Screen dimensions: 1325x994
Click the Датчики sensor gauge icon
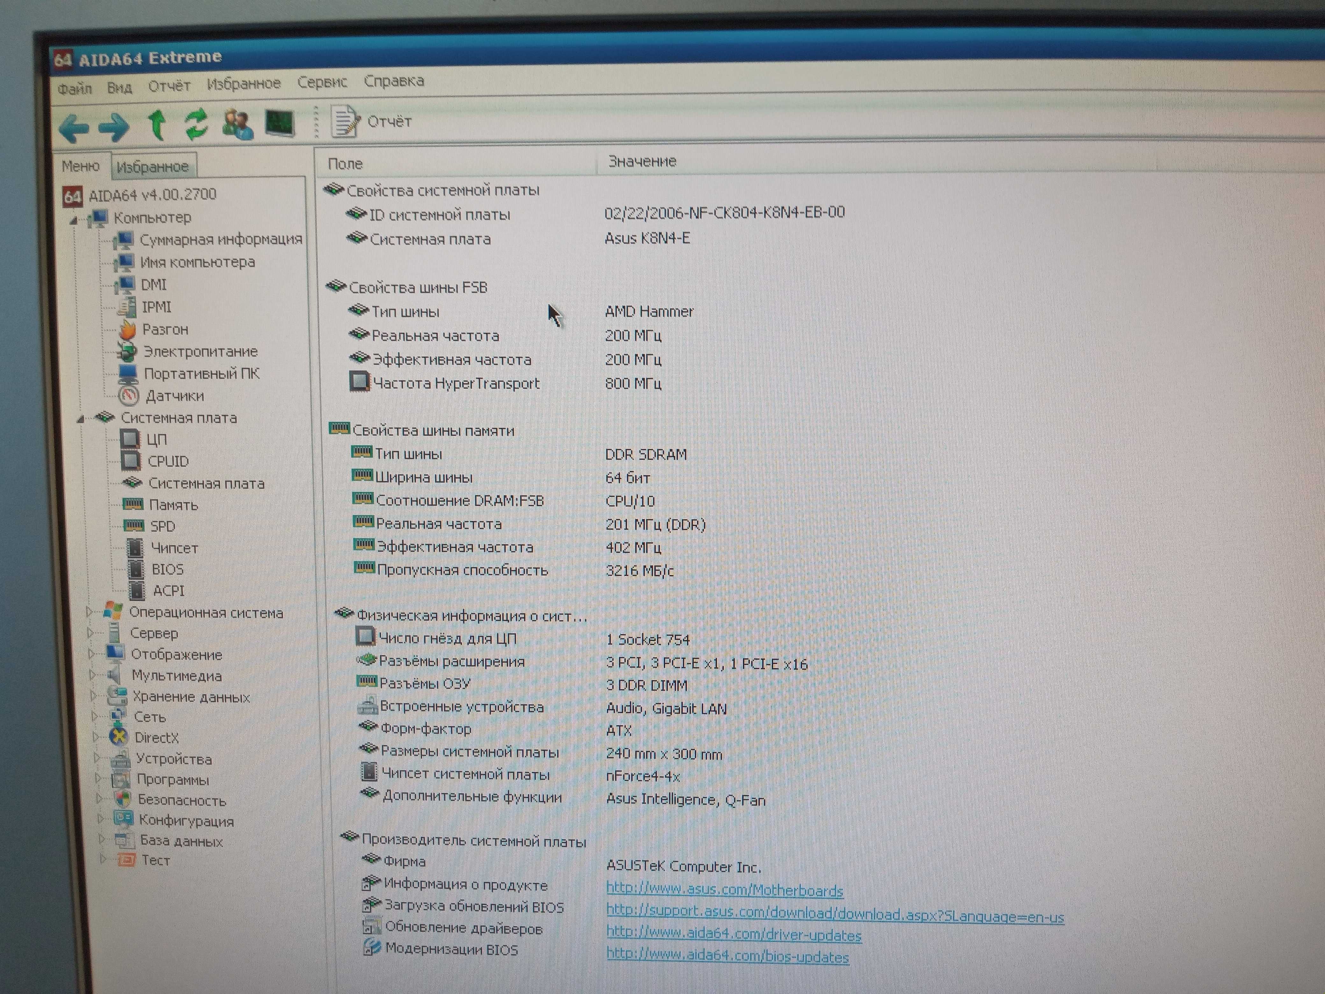tap(129, 396)
